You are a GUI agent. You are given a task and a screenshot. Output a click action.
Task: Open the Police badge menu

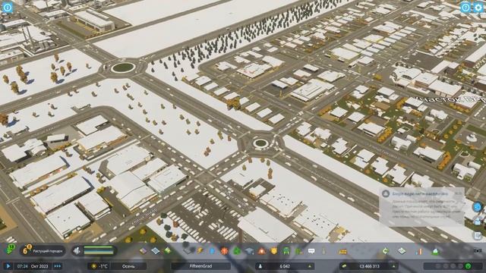273,251
